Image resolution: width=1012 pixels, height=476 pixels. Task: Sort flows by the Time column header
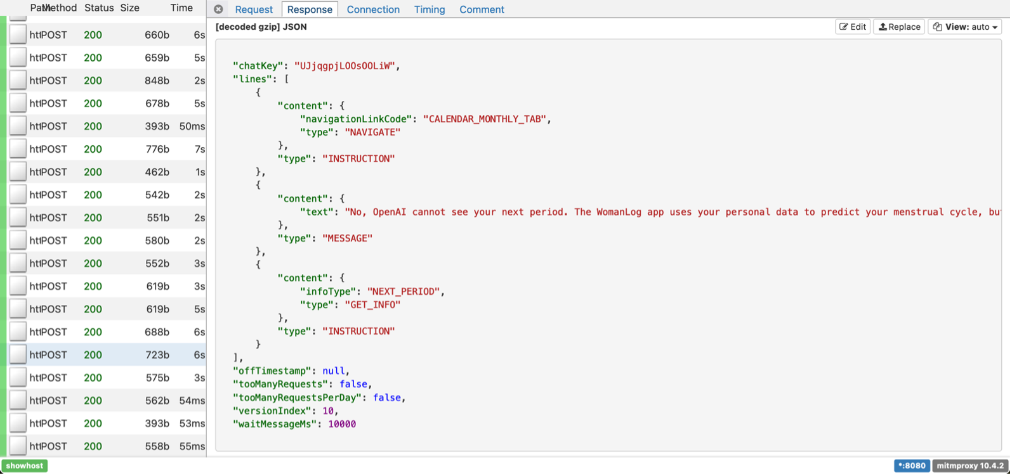[x=181, y=8]
